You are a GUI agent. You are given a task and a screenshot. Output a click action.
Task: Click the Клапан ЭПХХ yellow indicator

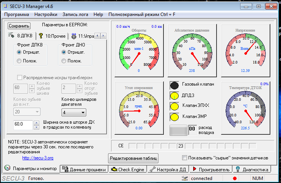[174, 107]
